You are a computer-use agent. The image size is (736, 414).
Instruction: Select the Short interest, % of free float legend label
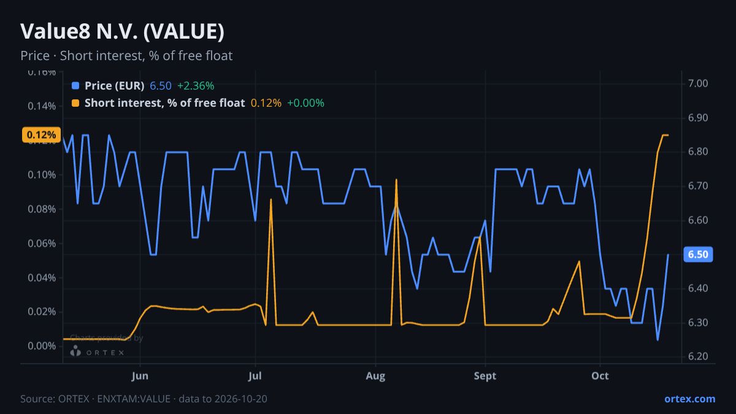pyautogui.click(x=165, y=103)
